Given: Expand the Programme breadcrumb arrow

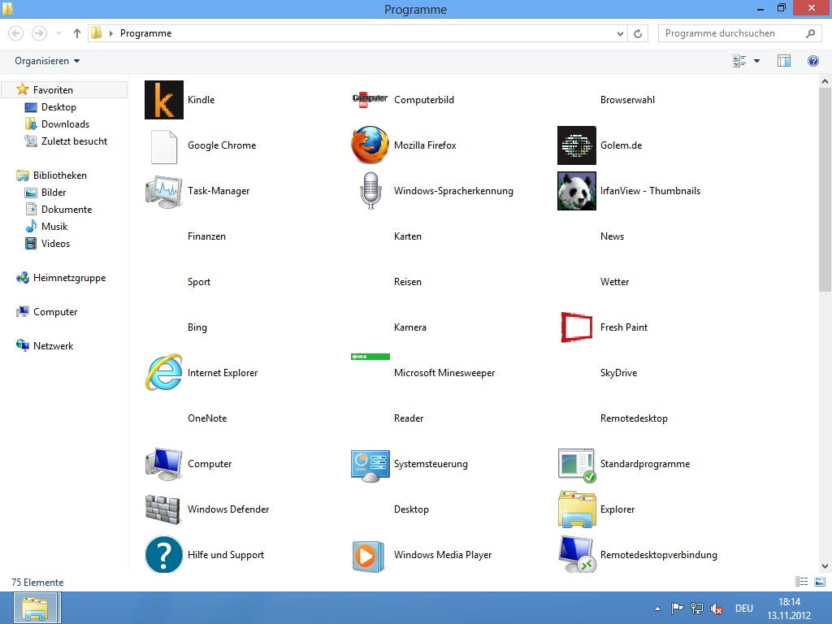Looking at the screenshot, I should [110, 33].
